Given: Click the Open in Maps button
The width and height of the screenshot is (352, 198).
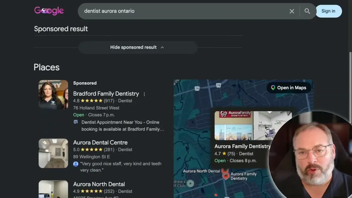Looking at the screenshot, I should [x=288, y=88].
